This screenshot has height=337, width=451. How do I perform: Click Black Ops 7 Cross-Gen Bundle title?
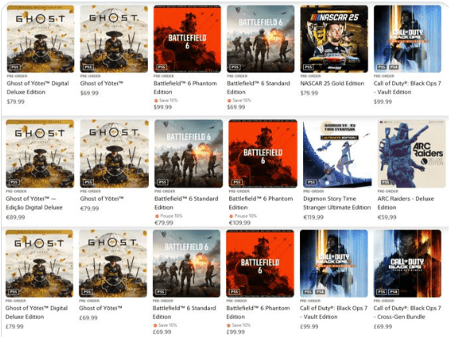pos(407,312)
